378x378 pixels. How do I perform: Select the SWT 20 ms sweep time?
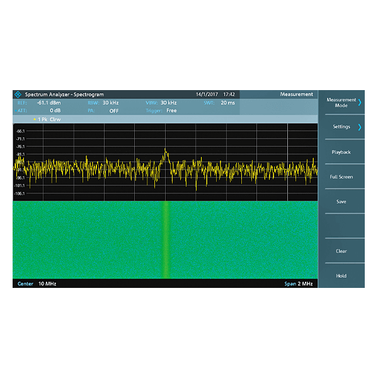227,102
